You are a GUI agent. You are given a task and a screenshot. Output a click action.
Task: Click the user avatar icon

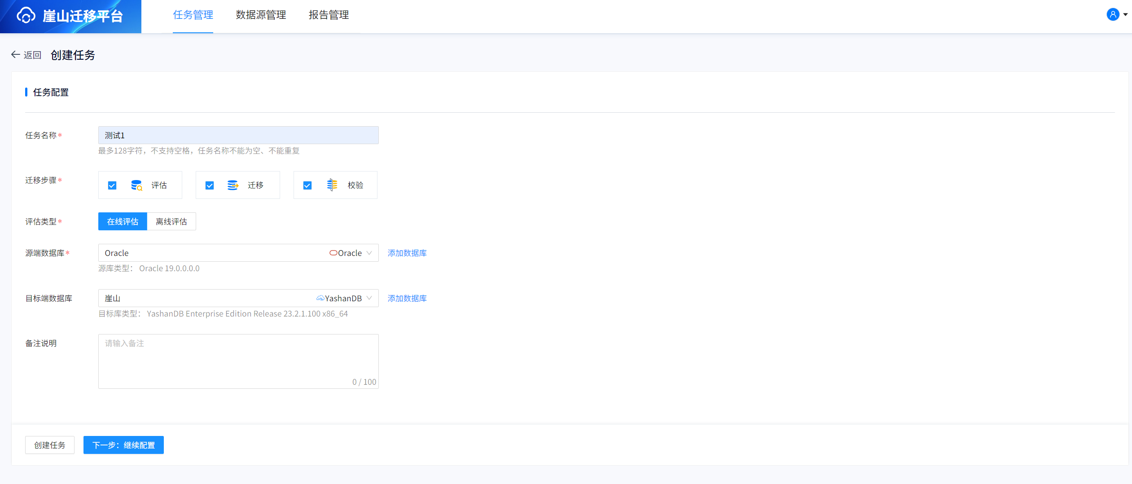coord(1113,14)
